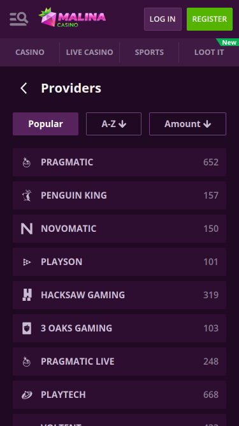
Task: Open the new Loot It tab
Action: point(209,52)
